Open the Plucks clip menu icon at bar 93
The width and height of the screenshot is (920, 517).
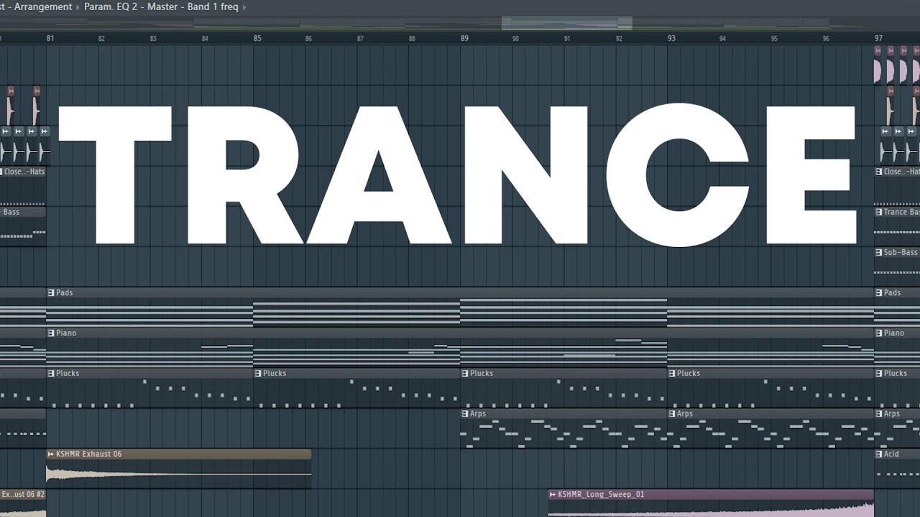[x=672, y=373]
